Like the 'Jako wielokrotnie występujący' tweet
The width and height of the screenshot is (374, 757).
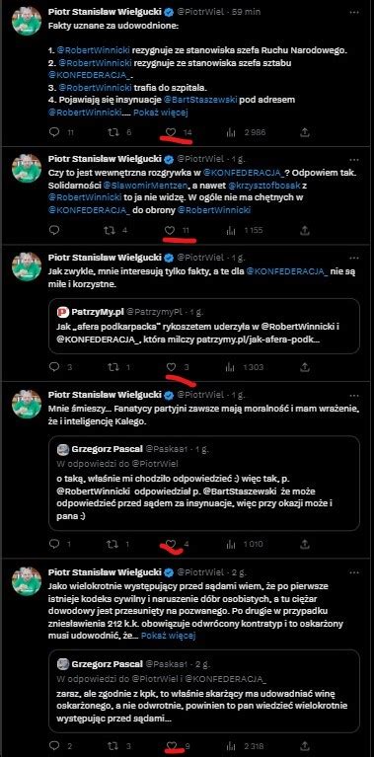171,746
